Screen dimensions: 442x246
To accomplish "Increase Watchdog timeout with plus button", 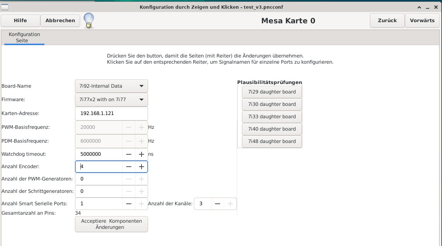I will pos(142,154).
